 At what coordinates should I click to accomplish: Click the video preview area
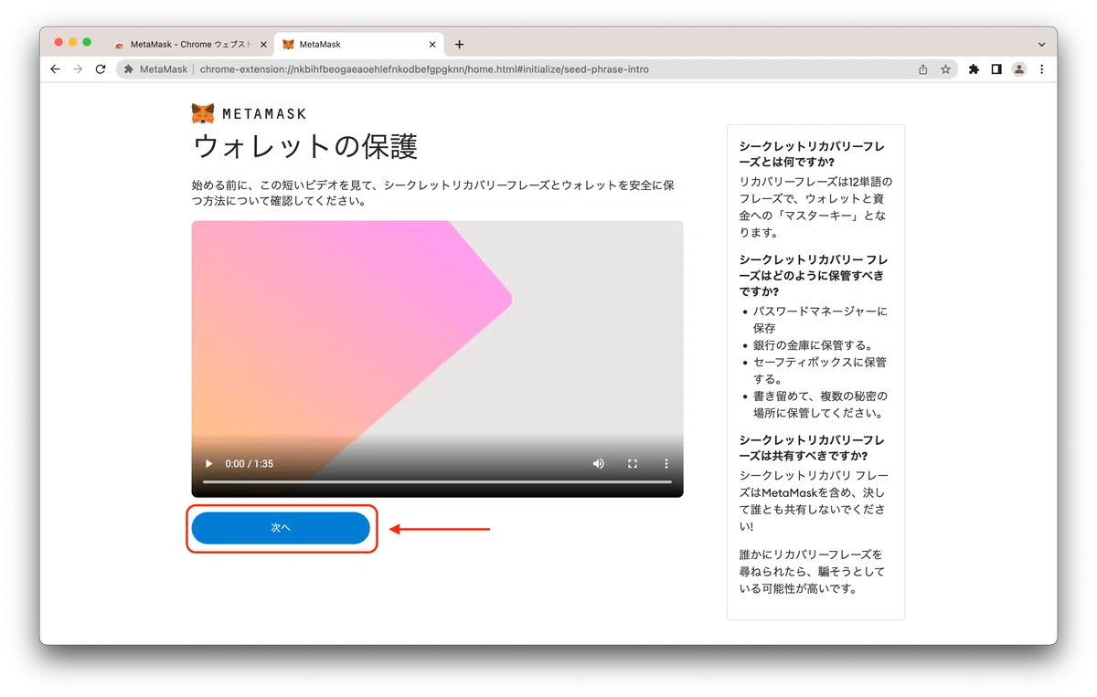point(437,358)
